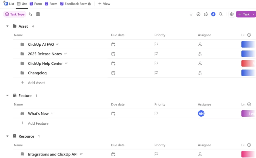
Task: Sort by Priority in Asset group
Action: click(160, 35)
